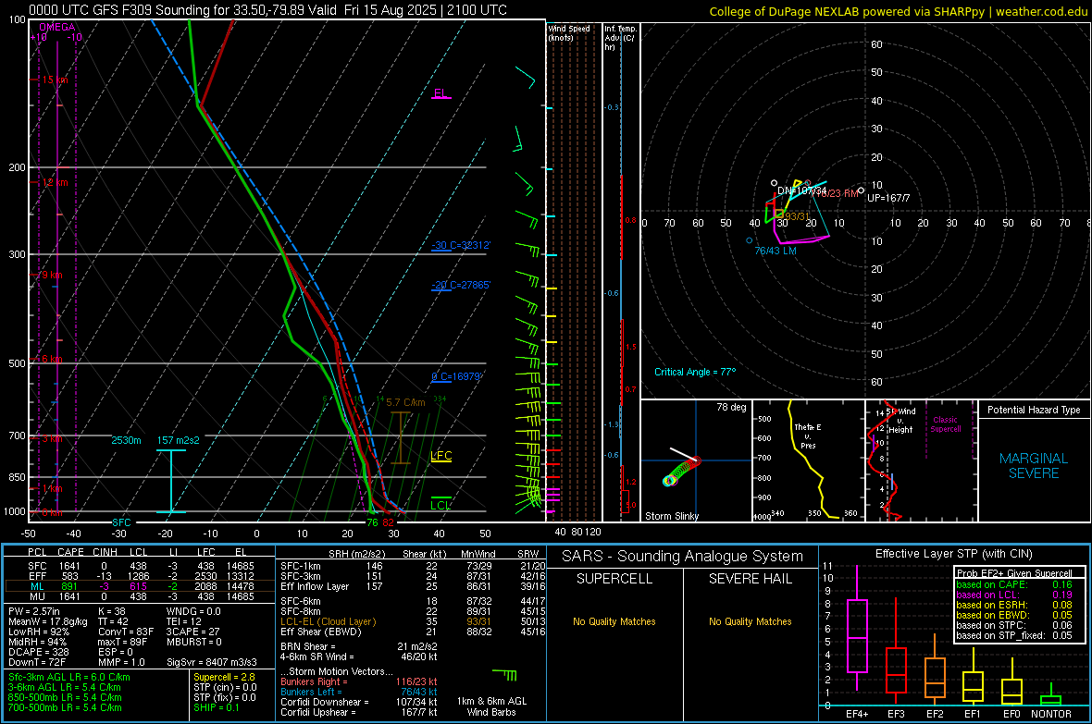Click the Theta-E v. Pres inset label
This screenshot has width=1092, height=724.
[807, 436]
